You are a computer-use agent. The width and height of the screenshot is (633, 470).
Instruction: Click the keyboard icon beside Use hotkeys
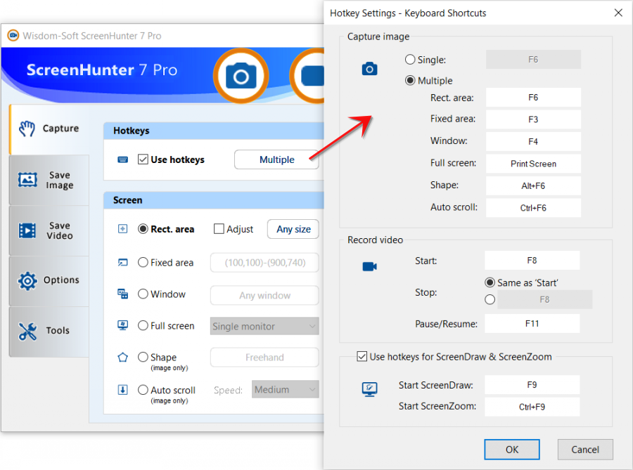122,159
